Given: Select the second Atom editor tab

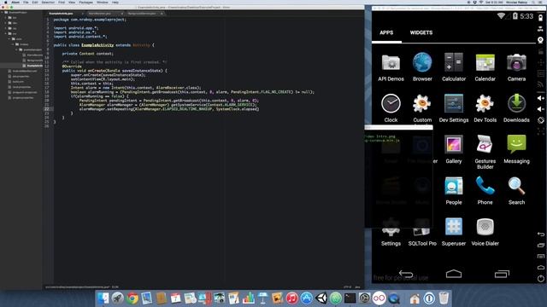Looking at the screenshot, I should pos(104,14).
